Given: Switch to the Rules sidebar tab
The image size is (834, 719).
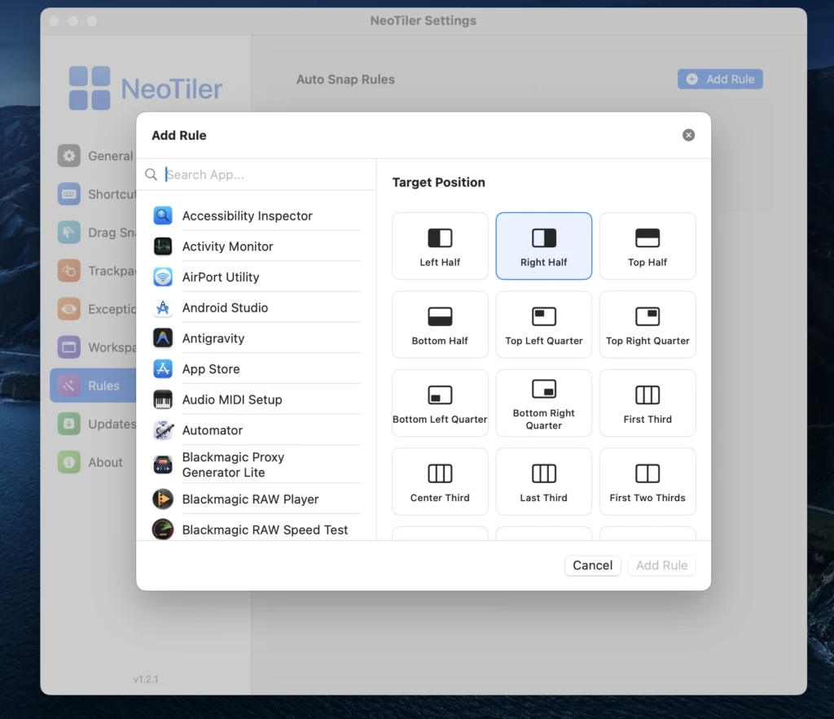Looking at the screenshot, I should 93,386.
